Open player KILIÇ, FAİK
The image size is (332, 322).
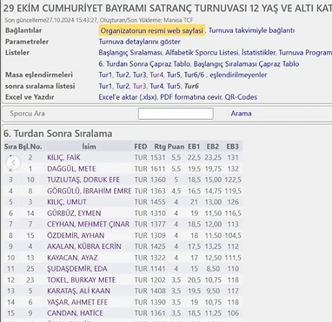pyautogui.click(x=64, y=158)
